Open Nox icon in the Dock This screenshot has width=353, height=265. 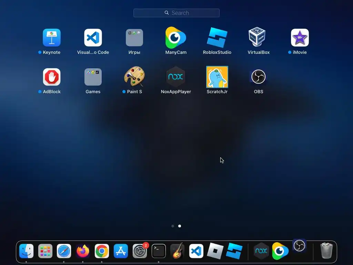(261, 251)
